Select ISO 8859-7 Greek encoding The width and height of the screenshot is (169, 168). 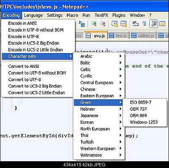(145, 102)
